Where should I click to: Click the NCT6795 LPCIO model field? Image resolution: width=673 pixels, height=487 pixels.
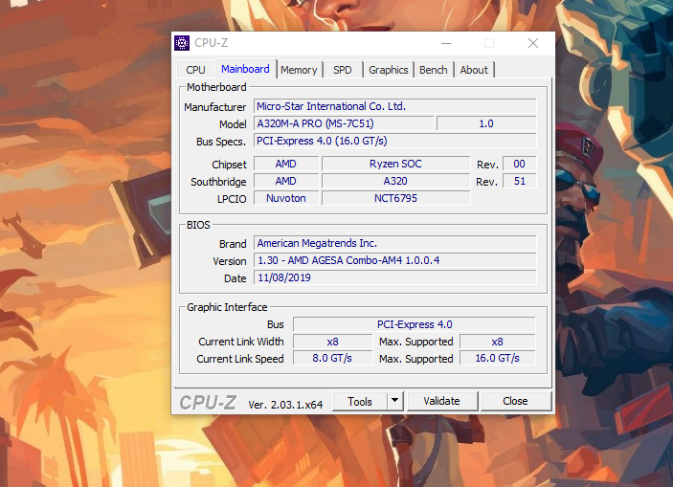(x=395, y=198)
